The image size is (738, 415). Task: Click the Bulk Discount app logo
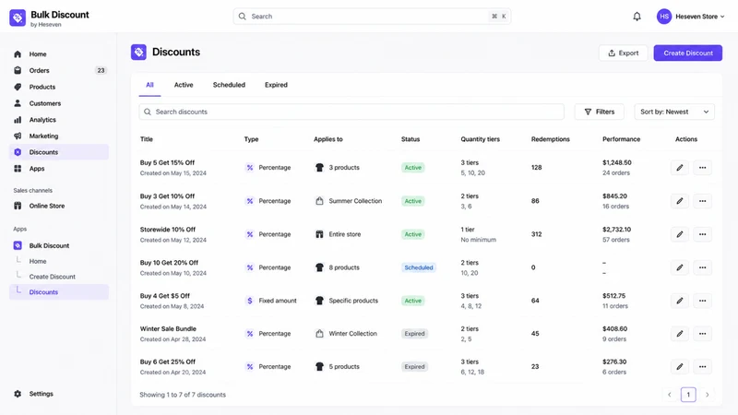pyautogui.click(x=18, y=18)
